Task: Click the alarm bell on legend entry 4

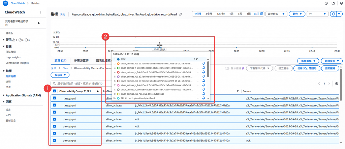Action: [x=203, y=72]
